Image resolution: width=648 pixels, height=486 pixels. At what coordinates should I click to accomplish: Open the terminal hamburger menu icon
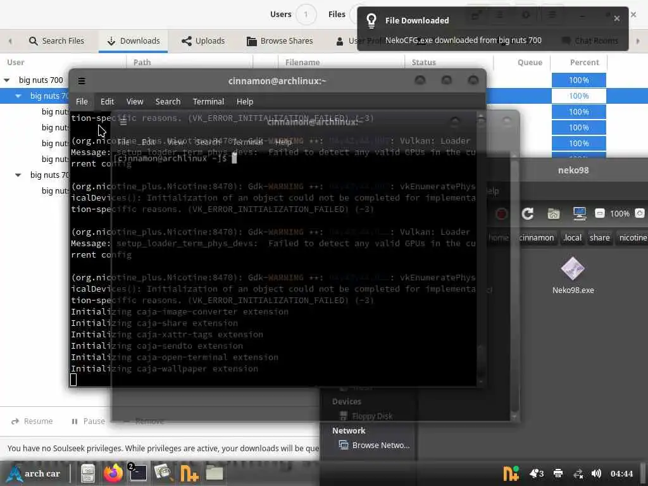82,81
